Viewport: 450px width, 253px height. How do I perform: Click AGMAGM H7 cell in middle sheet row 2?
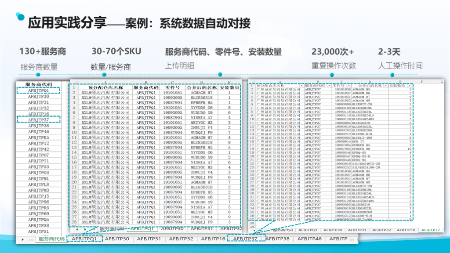click(x=201, y=93)
